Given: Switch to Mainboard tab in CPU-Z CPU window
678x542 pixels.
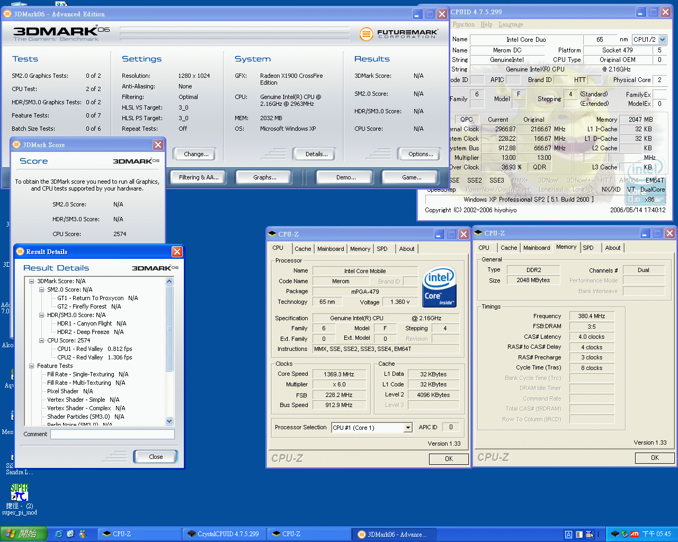Looking at the screenshot, I should 331,249.
